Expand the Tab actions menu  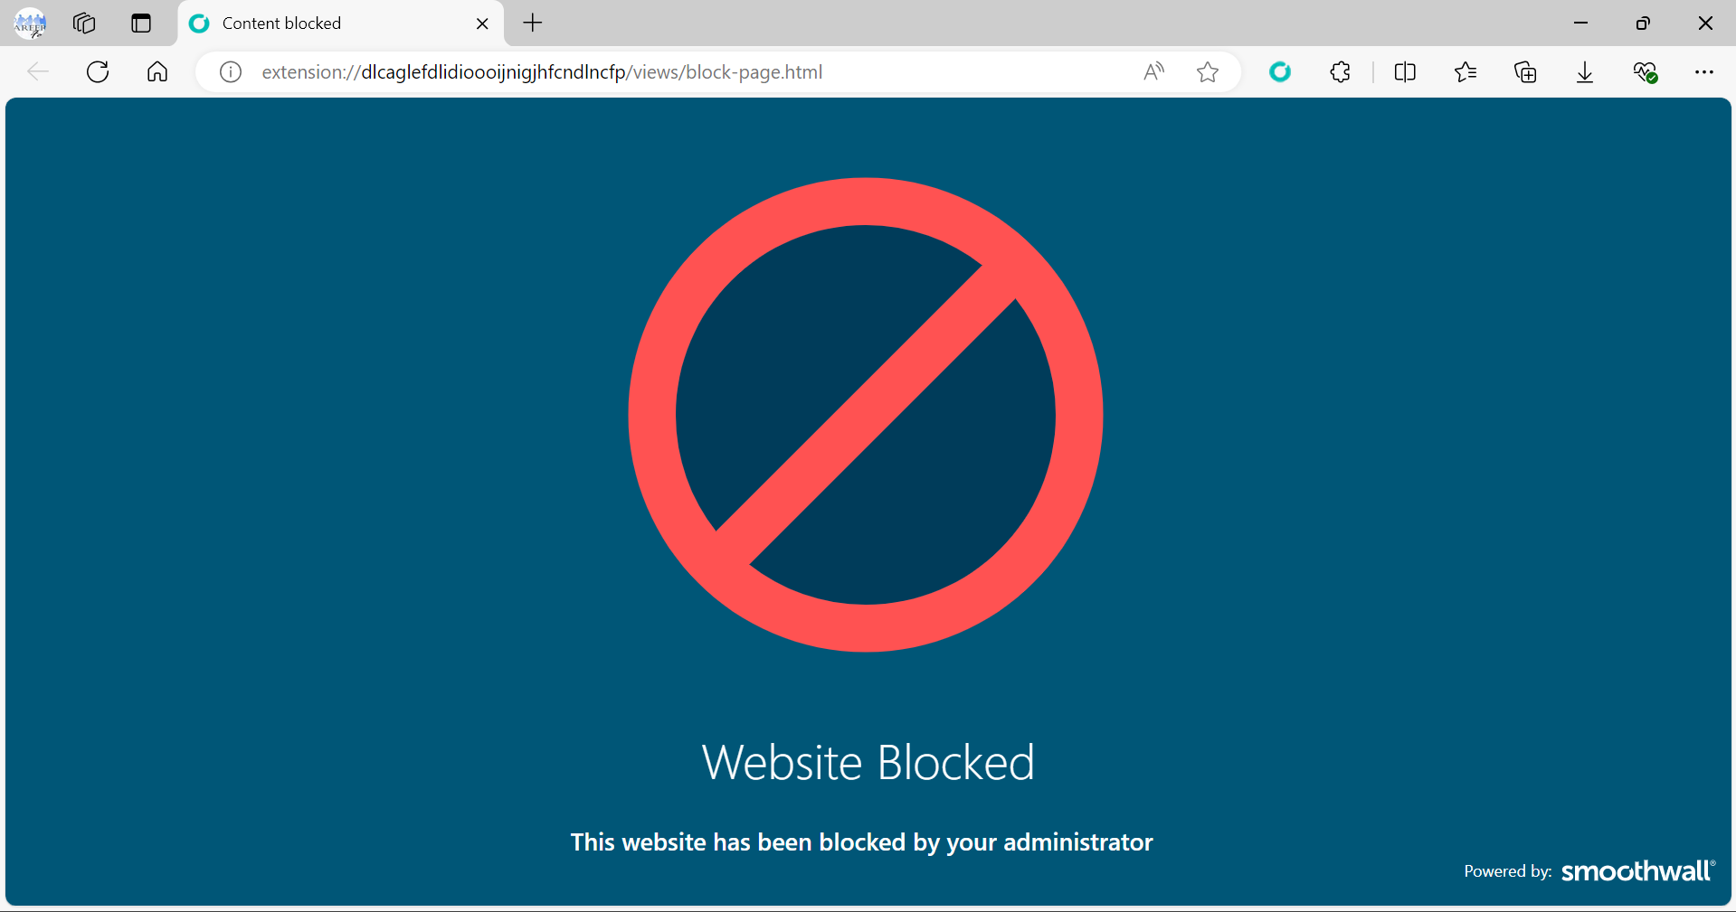[141, 24]
